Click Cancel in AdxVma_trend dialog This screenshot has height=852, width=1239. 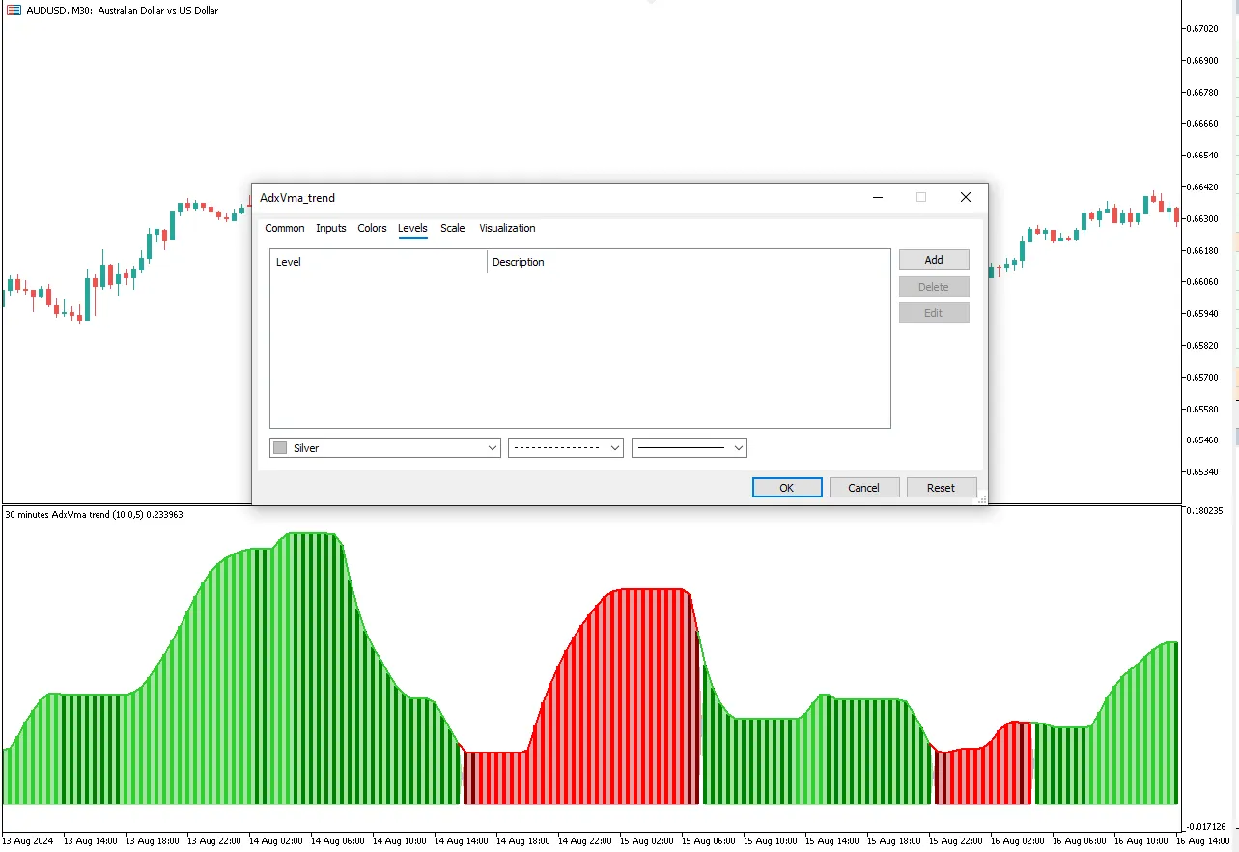coord(864,488)
